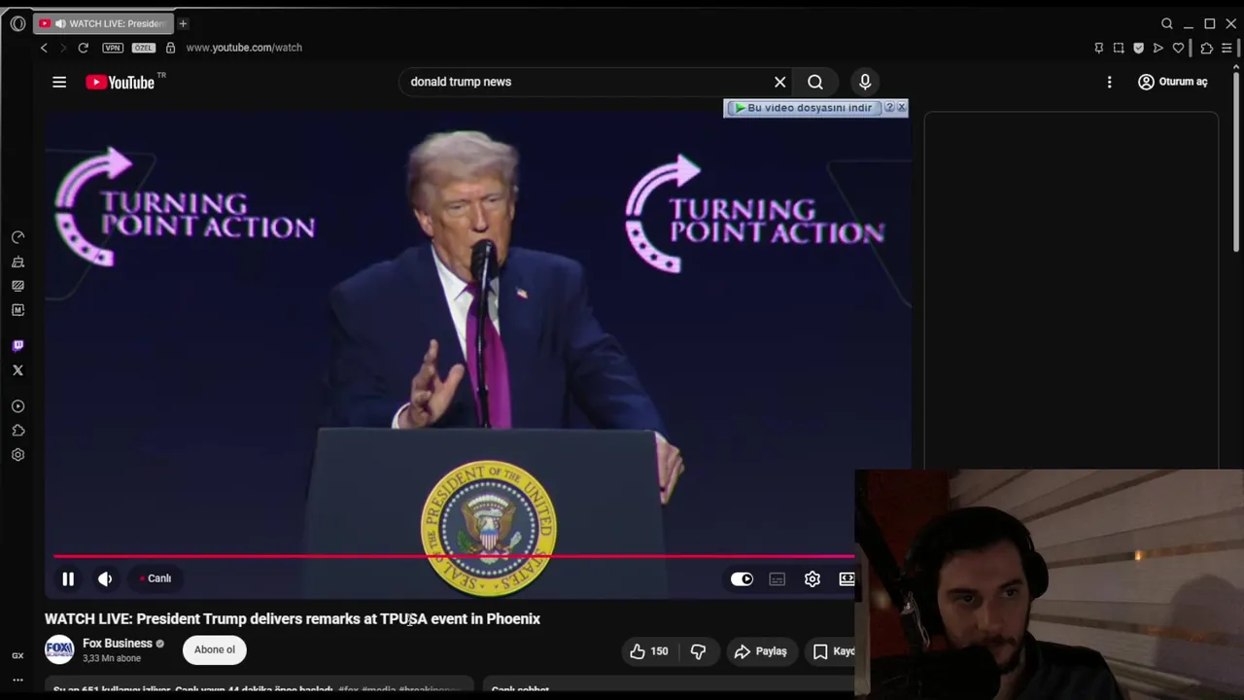Switch player to theater mode
The image size is (1244, 700).
(847, 578)
